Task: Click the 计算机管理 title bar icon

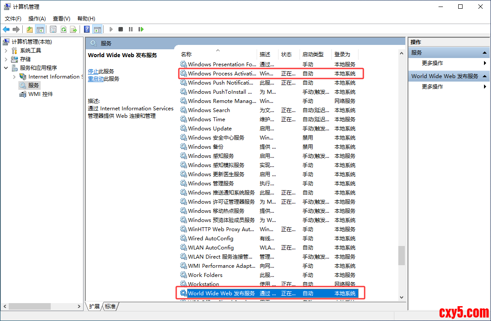Action: tap(7, 7)
